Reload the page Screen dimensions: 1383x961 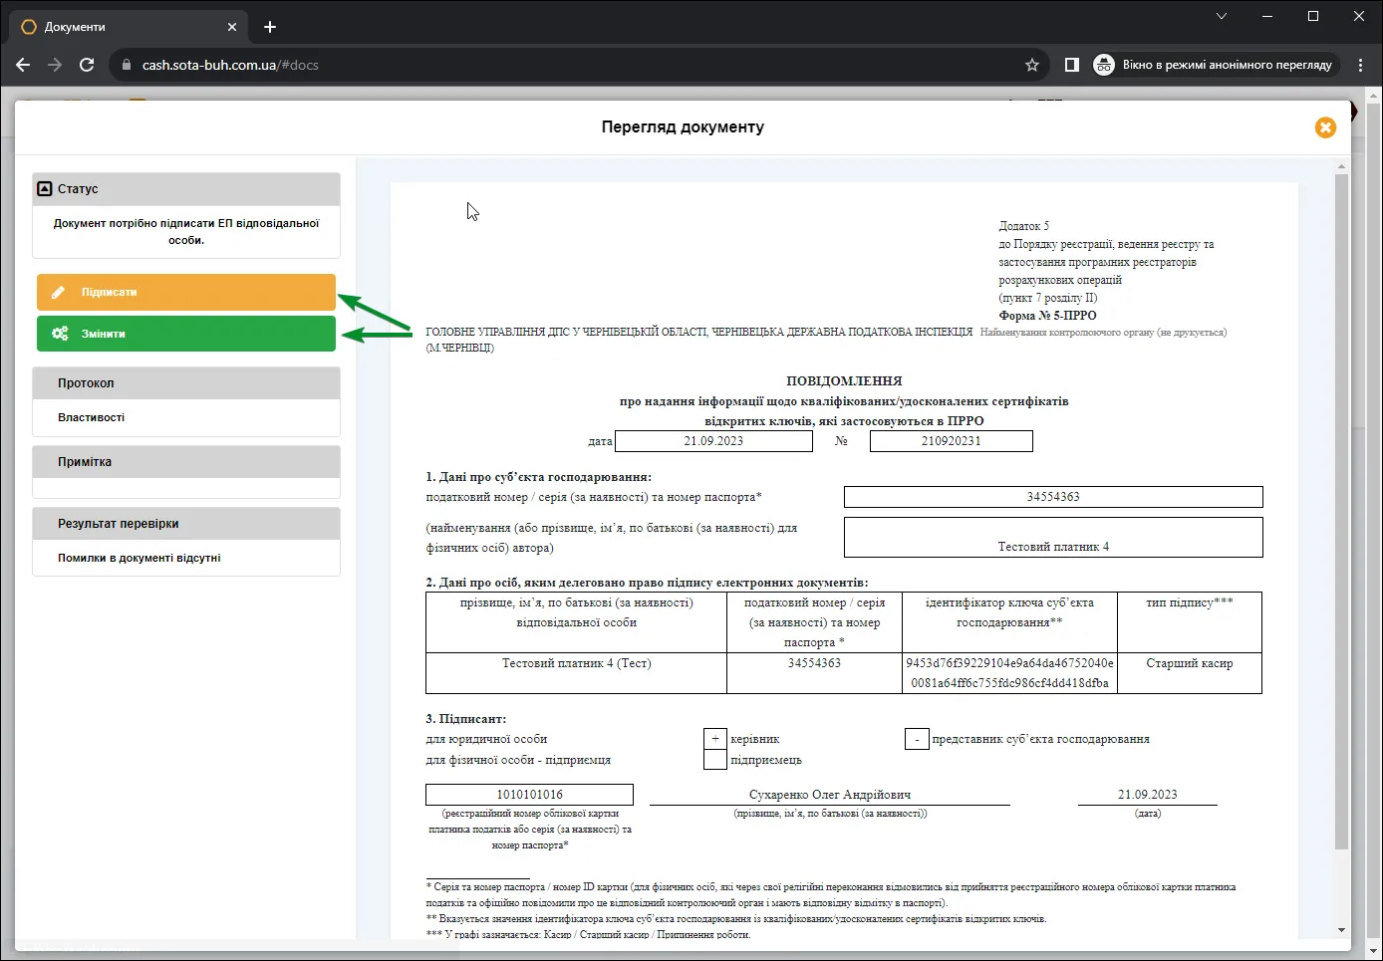(x=87, y=65)
